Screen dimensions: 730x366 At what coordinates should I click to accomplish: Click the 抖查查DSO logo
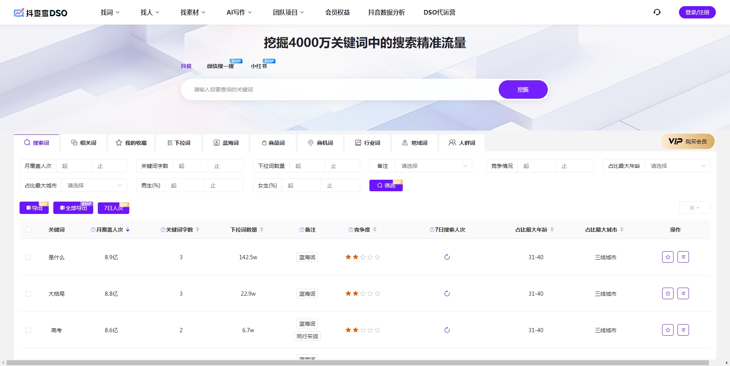pyautogui.click(x=40, y=13)
